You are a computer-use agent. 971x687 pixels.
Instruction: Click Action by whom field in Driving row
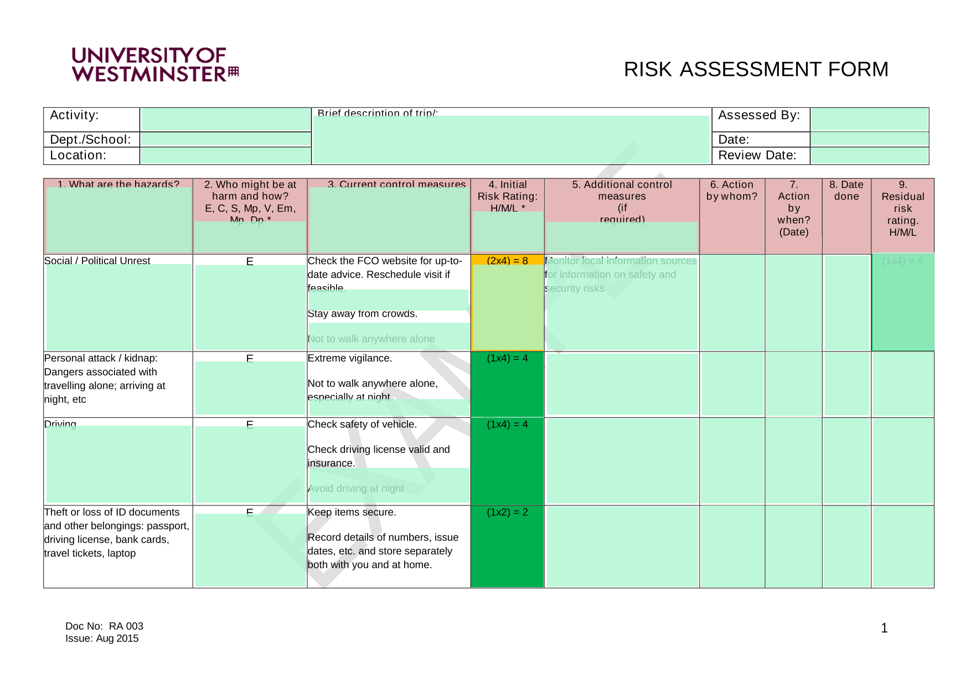pyautogui.click(x=732, y=461)
